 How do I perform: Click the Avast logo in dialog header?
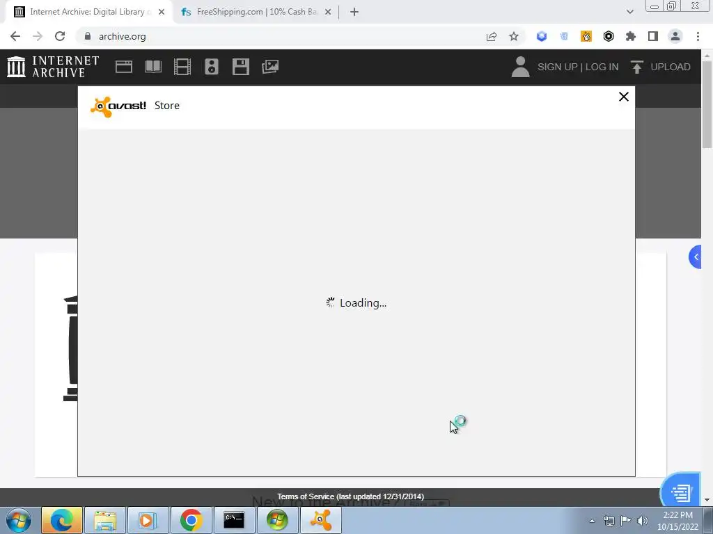118,106
